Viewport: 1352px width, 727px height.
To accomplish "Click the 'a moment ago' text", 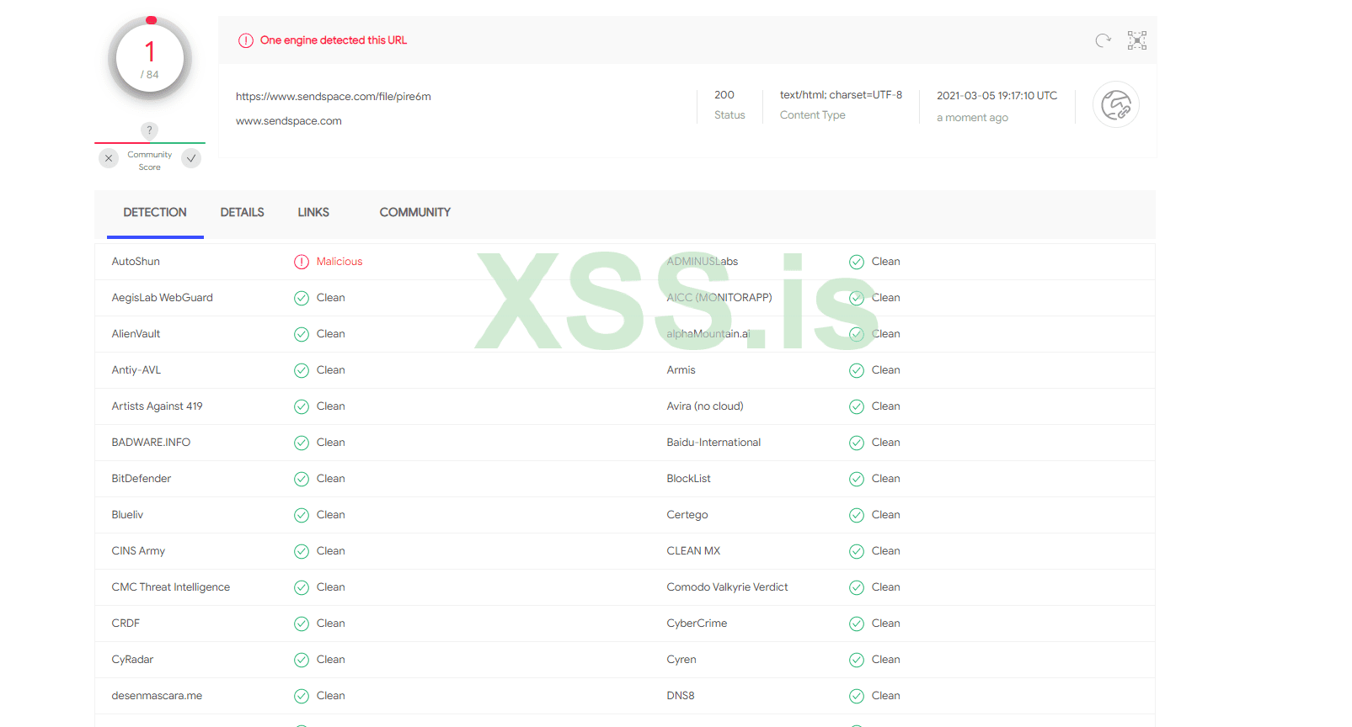I will [x=973, y=118].
